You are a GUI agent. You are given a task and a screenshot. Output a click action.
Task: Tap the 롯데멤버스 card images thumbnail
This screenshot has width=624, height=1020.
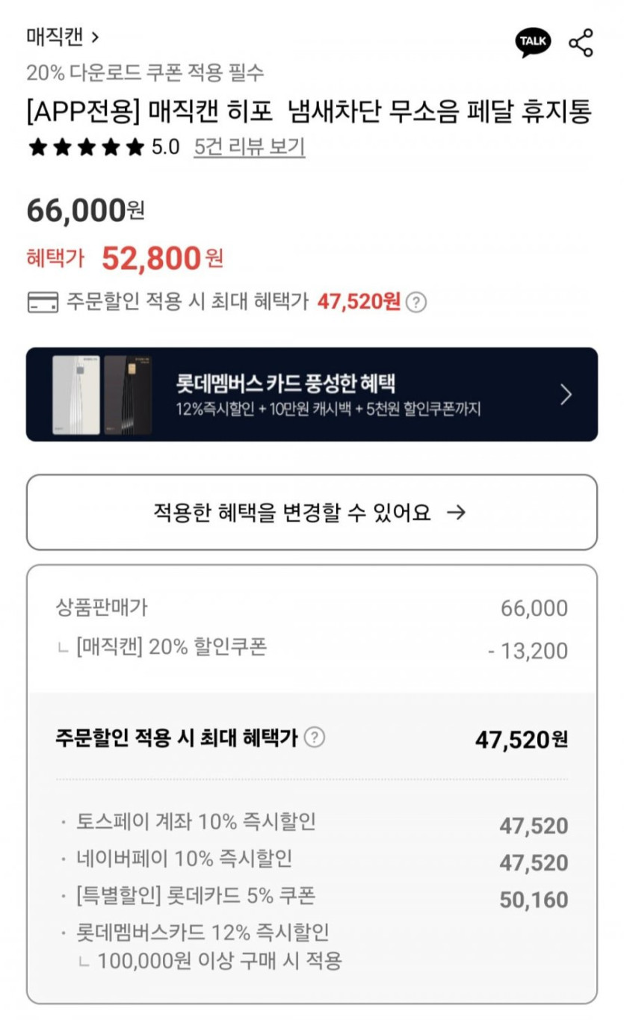[102, 395]
